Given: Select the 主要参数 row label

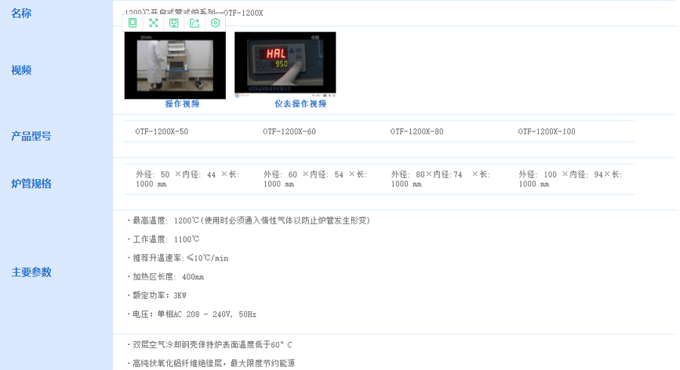Looking at the screenshot, I should click(x=31, y=272).
